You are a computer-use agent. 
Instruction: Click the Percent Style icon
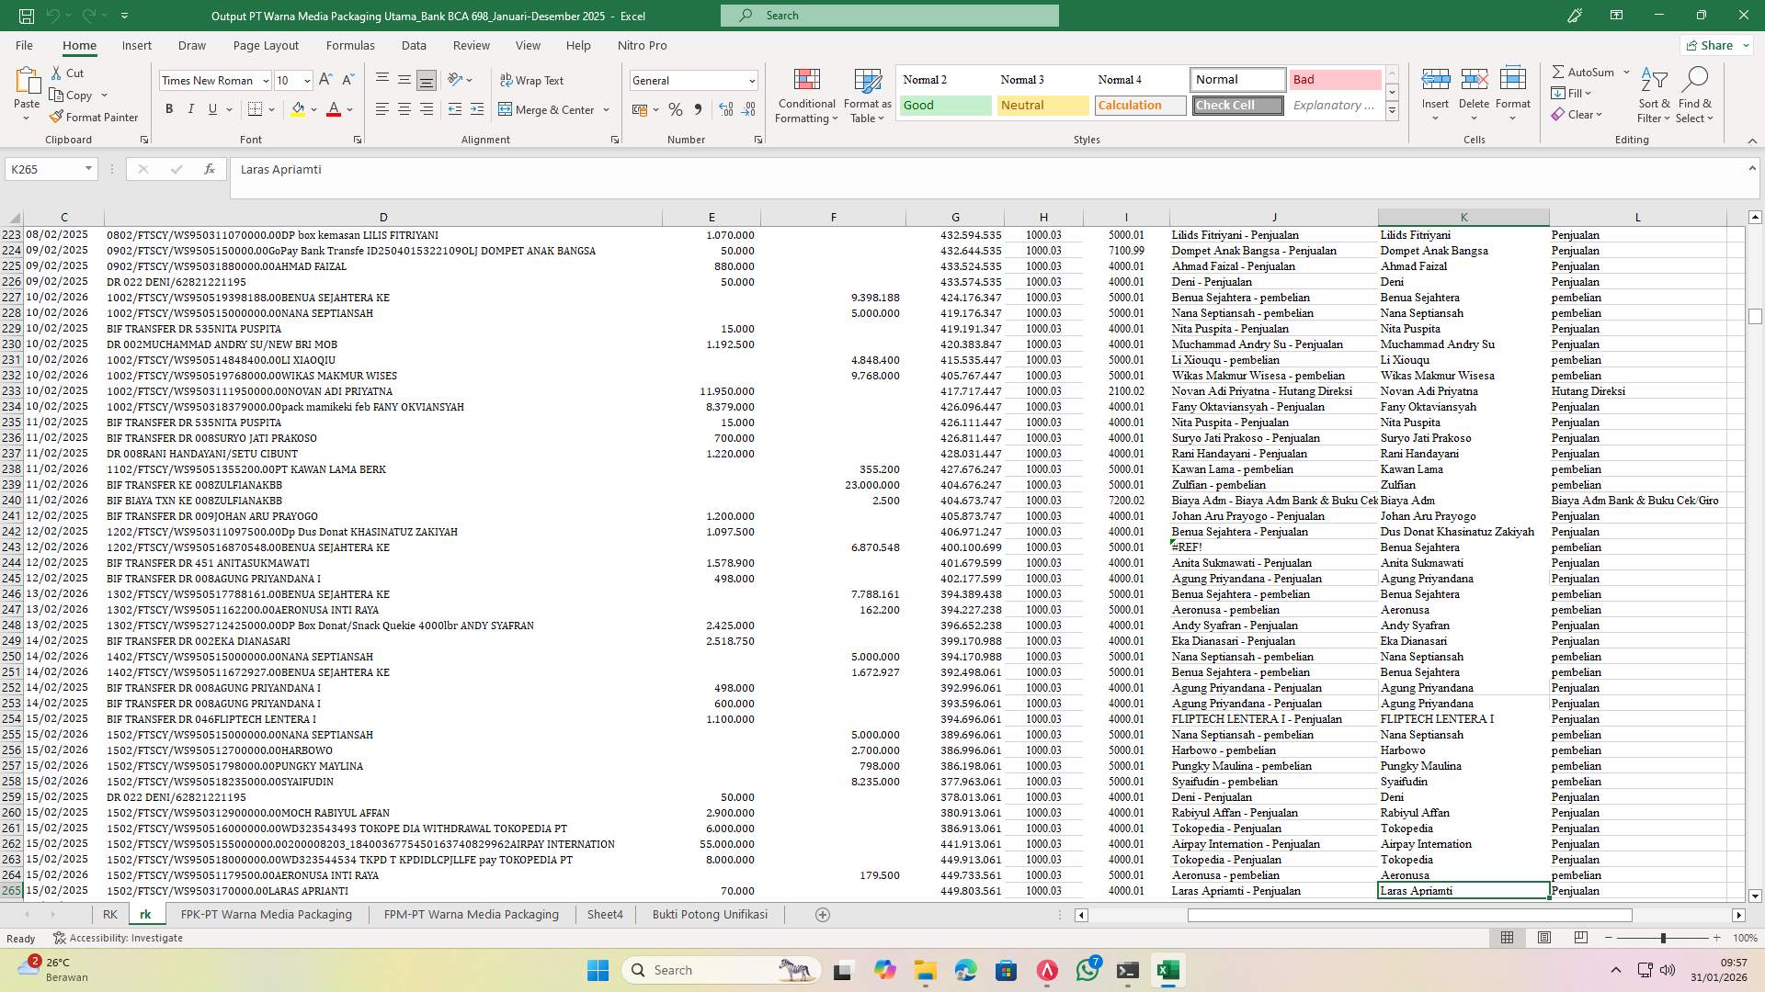pyautogui.click(x=676, y=108)
